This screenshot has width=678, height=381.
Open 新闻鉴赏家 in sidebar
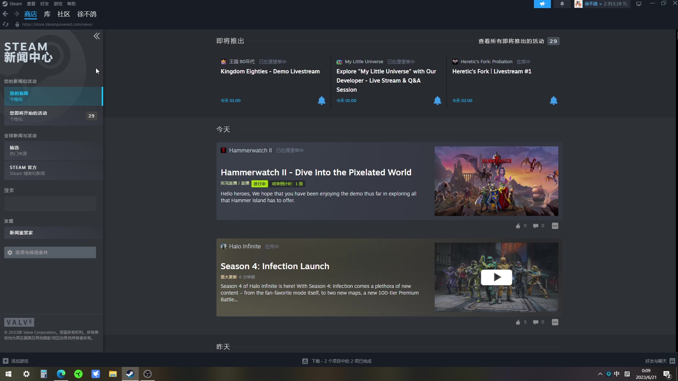click(53, 233)
